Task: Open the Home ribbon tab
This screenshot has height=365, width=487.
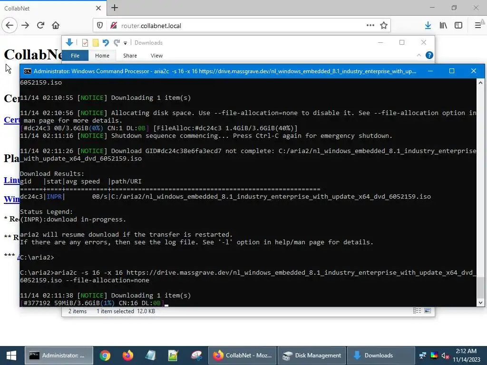Action: point(102,56)
